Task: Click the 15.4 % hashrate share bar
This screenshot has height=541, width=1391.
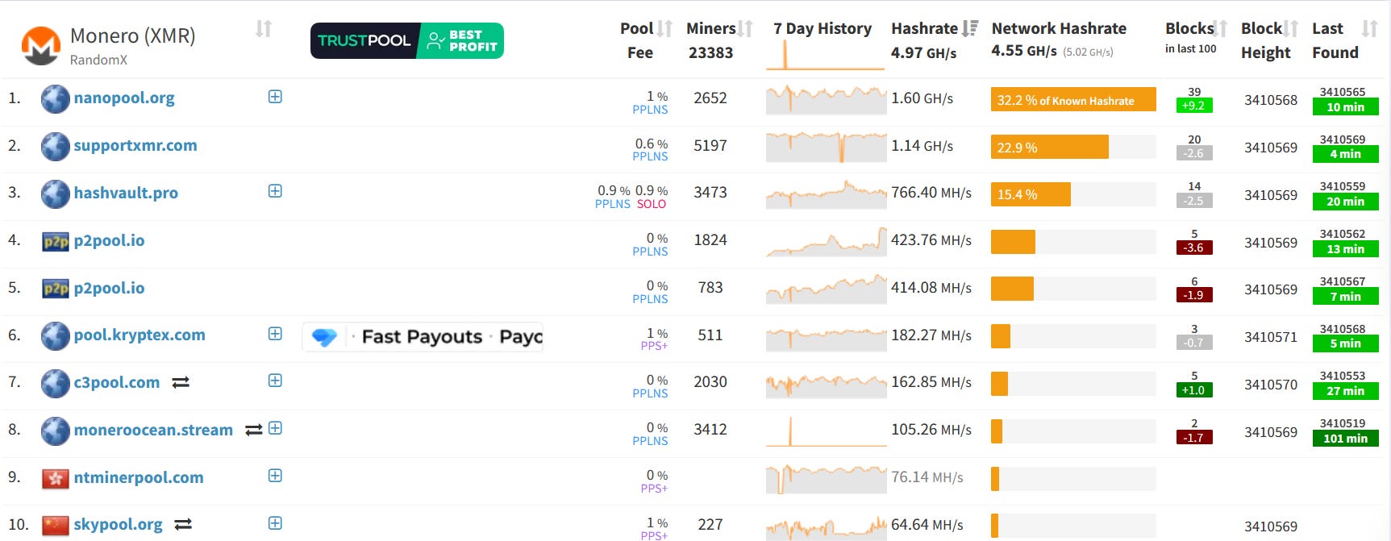Action: [1031, 194]
